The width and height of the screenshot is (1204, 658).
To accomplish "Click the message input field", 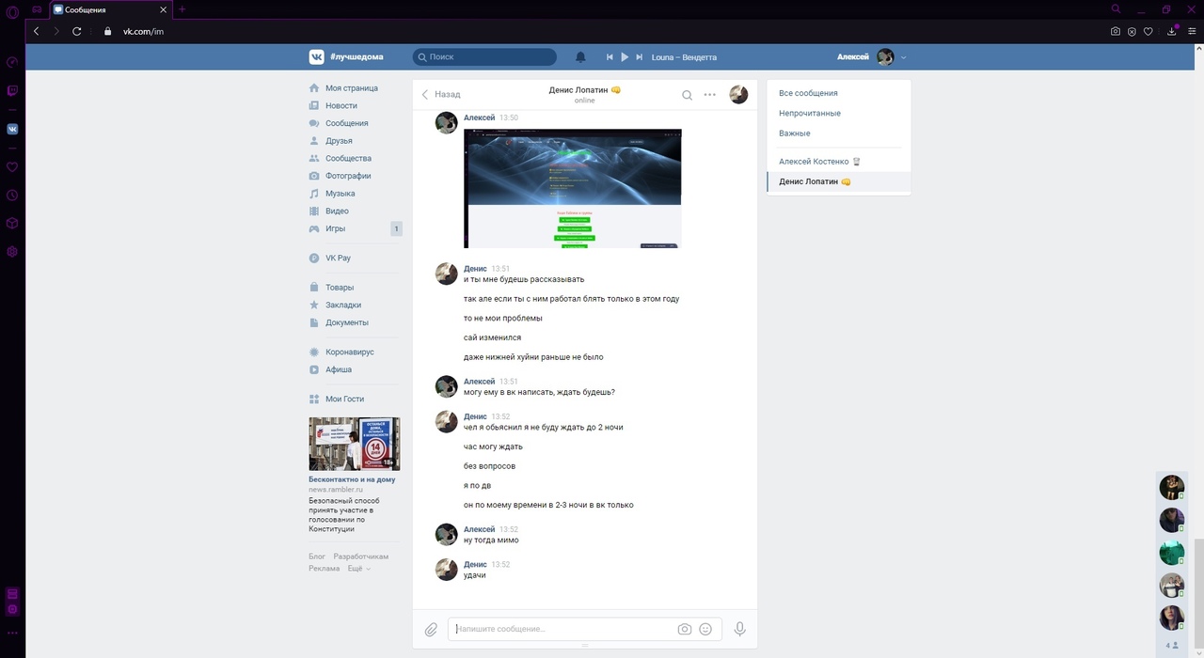I will pos(562,629).
